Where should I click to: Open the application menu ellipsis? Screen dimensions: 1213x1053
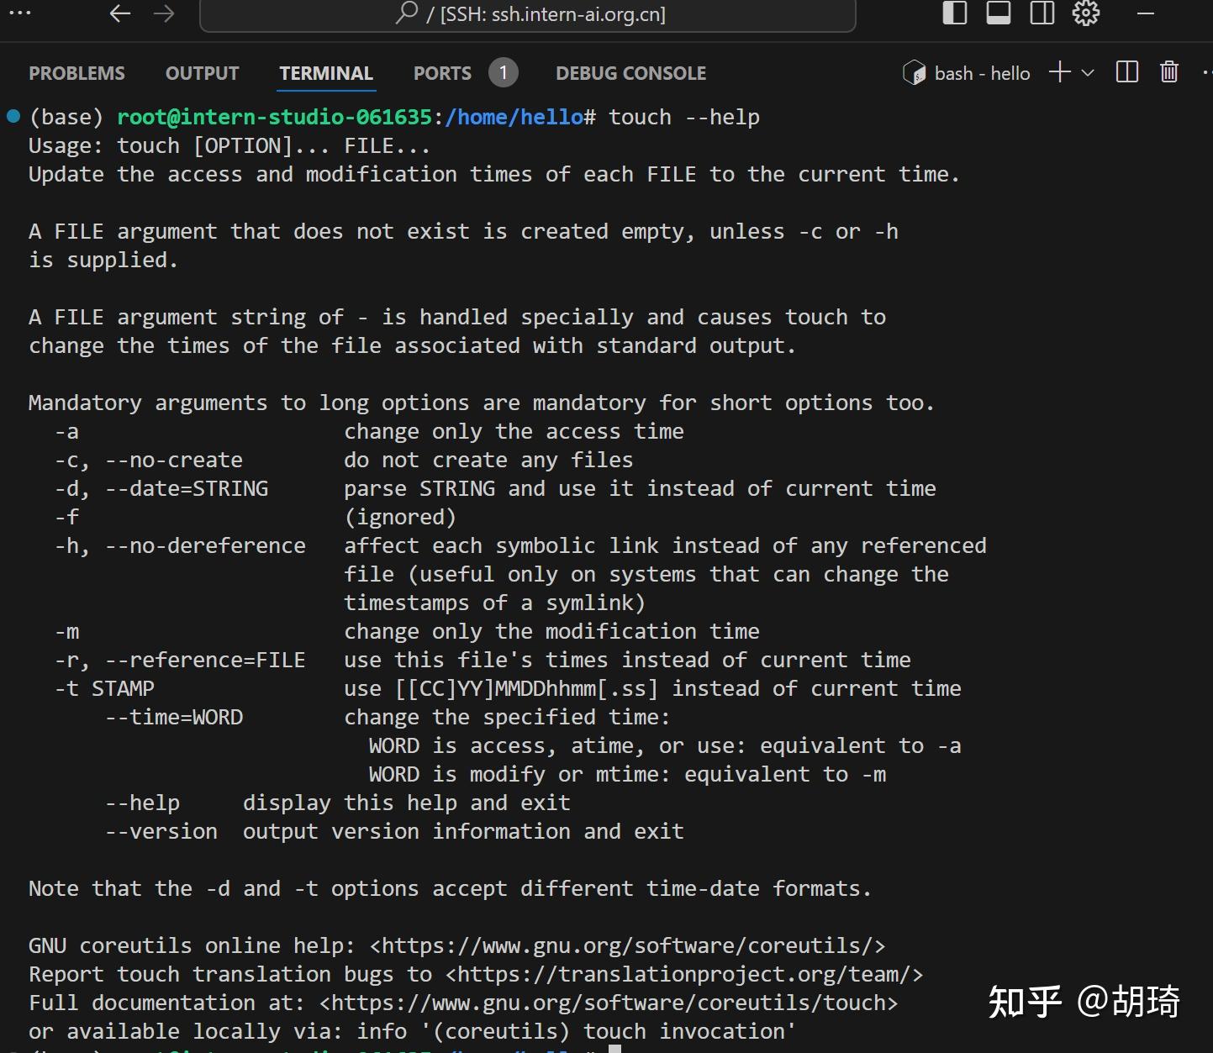pyautogui.click(x=19, y=13)
